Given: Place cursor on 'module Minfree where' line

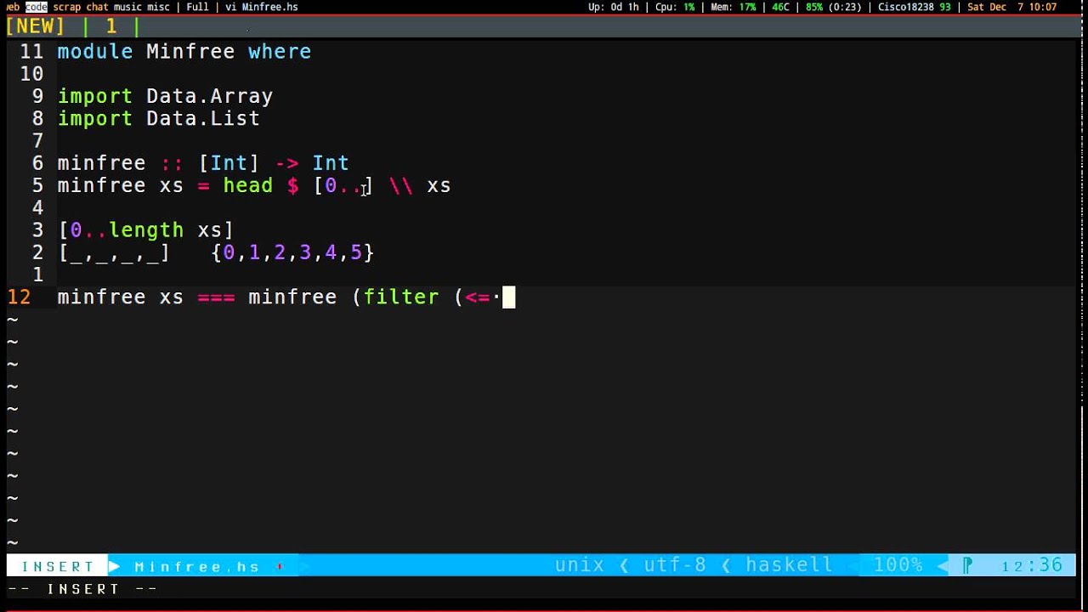Looking at the screenshot, I should coord(184,52).
